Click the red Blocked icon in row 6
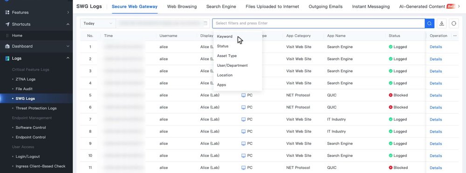Image resolution: width=466 pixels, height=173 pixels. pos(391,107)
